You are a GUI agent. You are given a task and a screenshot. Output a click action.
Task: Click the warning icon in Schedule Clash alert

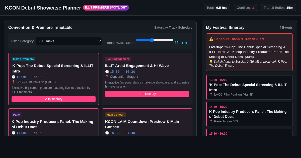pyautogui.click(x=211, y=39)
